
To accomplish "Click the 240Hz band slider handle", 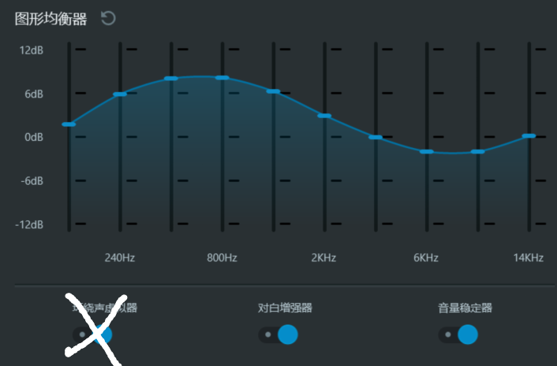I will [120, 94].
